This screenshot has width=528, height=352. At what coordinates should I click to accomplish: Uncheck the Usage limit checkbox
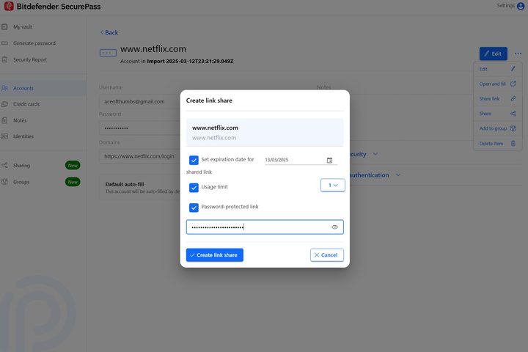tap(194, 188)
